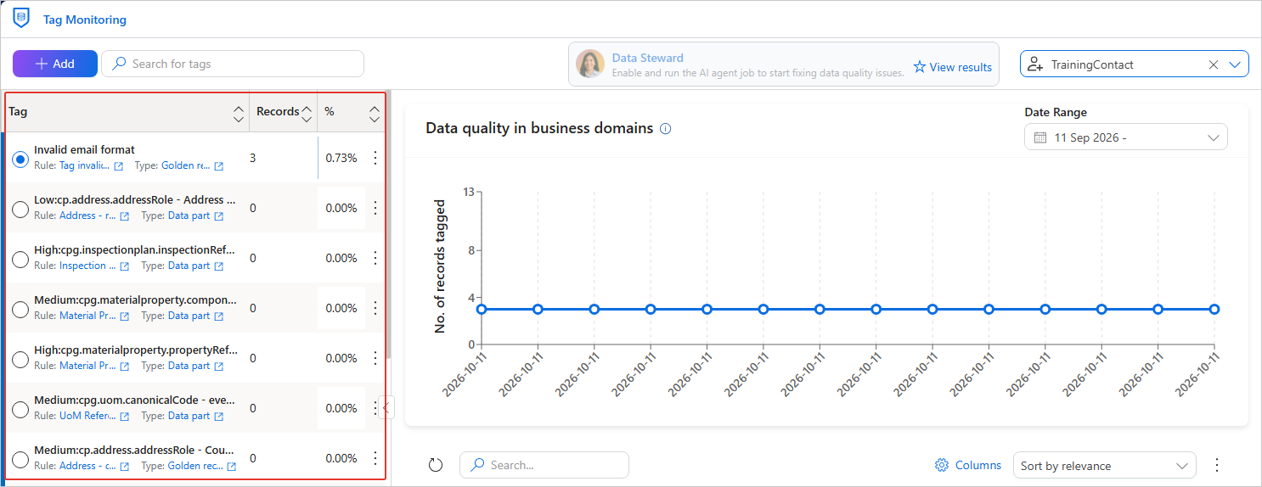Click the Add button

coord(55,64)
